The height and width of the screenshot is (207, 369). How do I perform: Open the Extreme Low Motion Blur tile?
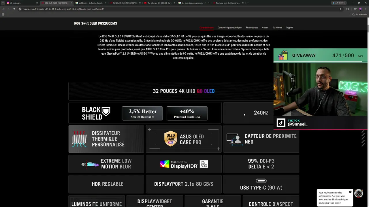[106, 164]
